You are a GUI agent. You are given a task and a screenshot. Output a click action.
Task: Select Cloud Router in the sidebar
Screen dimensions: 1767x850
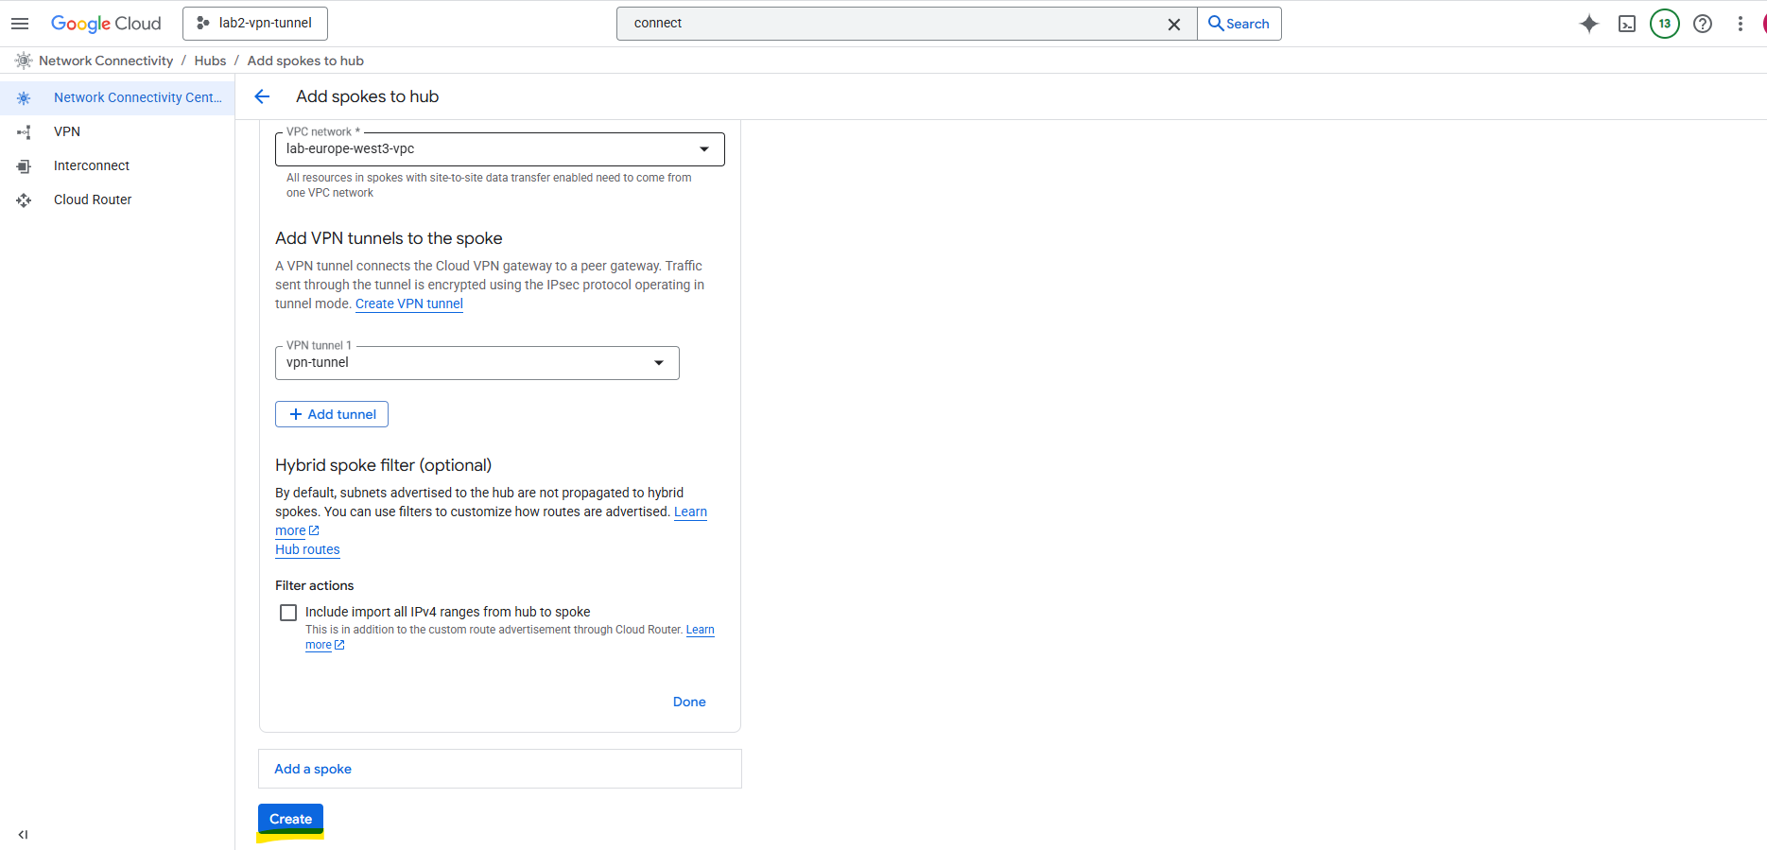(93, 199)
